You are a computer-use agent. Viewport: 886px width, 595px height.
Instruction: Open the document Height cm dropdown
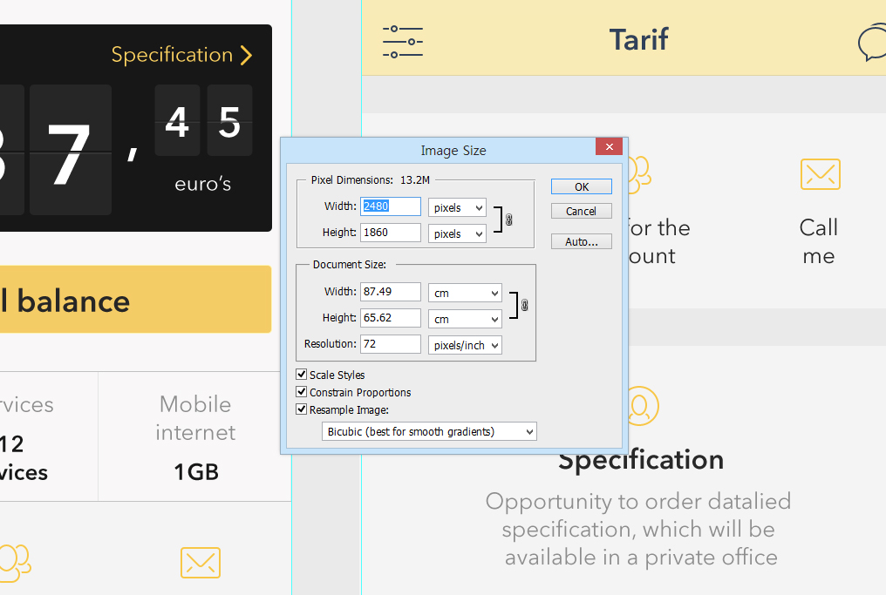click(465, 319)
